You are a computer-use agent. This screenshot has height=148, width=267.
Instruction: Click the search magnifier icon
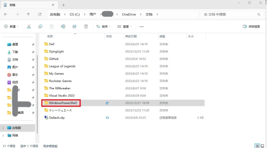pyautogui.click(x=259, y=15)
